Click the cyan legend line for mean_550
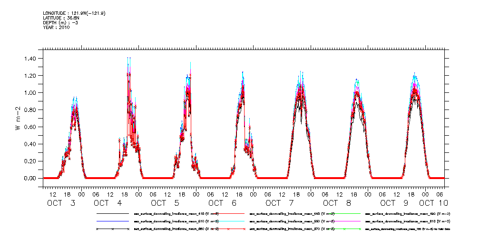This screenshot has height=240, width=480. pyautogui.click(x=228, y=221)
